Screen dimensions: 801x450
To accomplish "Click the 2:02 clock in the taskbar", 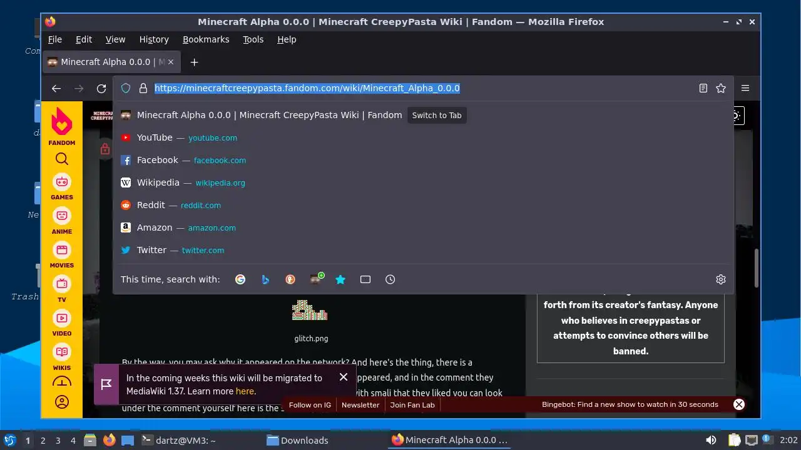I will (788, 440).
